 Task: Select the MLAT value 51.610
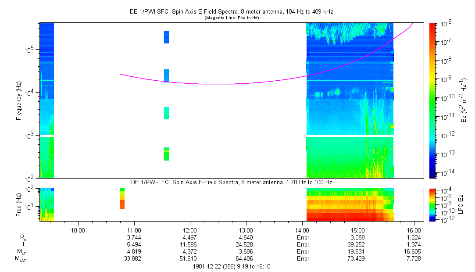[189, 259]
